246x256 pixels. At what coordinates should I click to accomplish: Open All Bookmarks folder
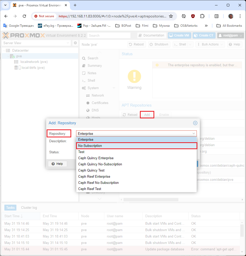[x=229, y=26]
